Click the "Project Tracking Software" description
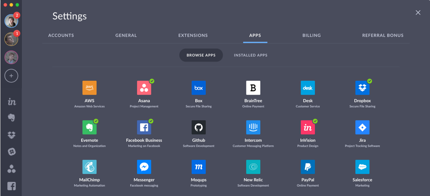 pyautogui.click(x=362, y=146)
